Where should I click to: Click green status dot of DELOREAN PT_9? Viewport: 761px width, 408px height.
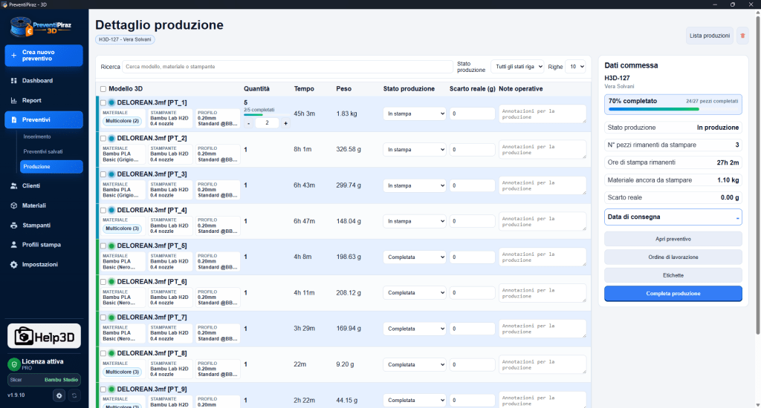point(111,389)
